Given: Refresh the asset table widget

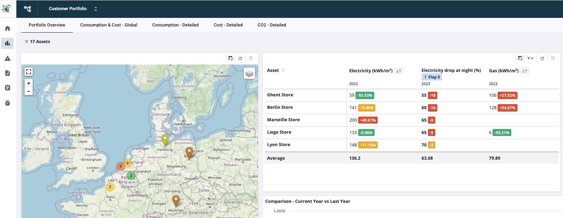Looking at the screenshot, I should tap(542, 58).
